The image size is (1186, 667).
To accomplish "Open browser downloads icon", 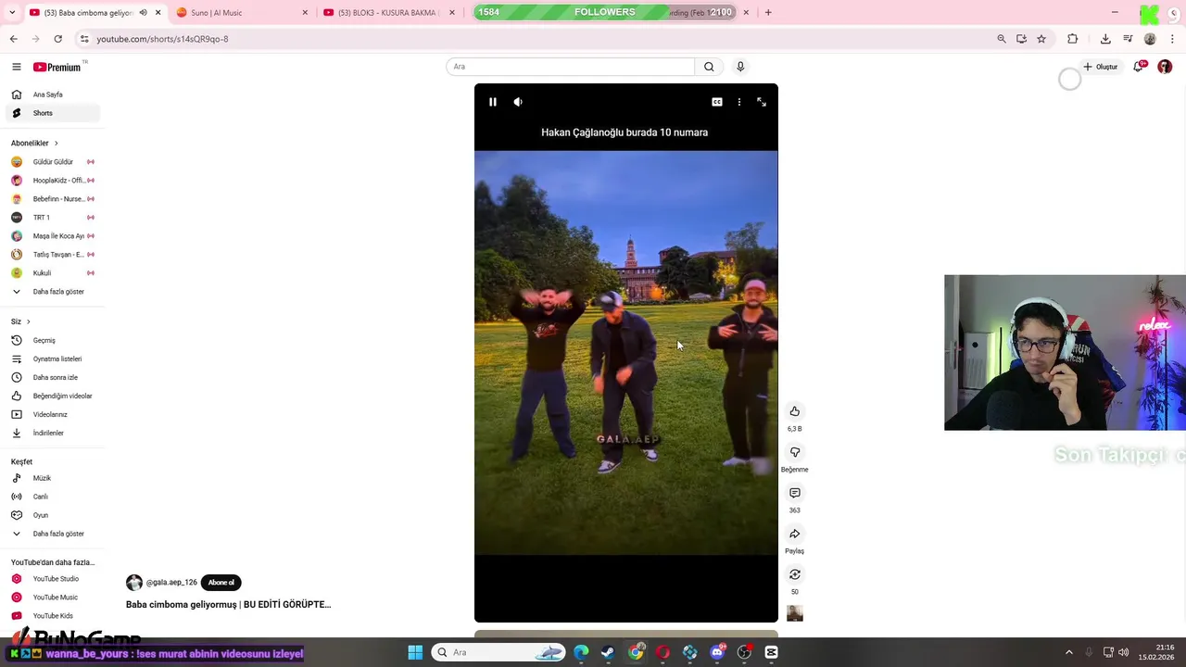I will 1105,39.
